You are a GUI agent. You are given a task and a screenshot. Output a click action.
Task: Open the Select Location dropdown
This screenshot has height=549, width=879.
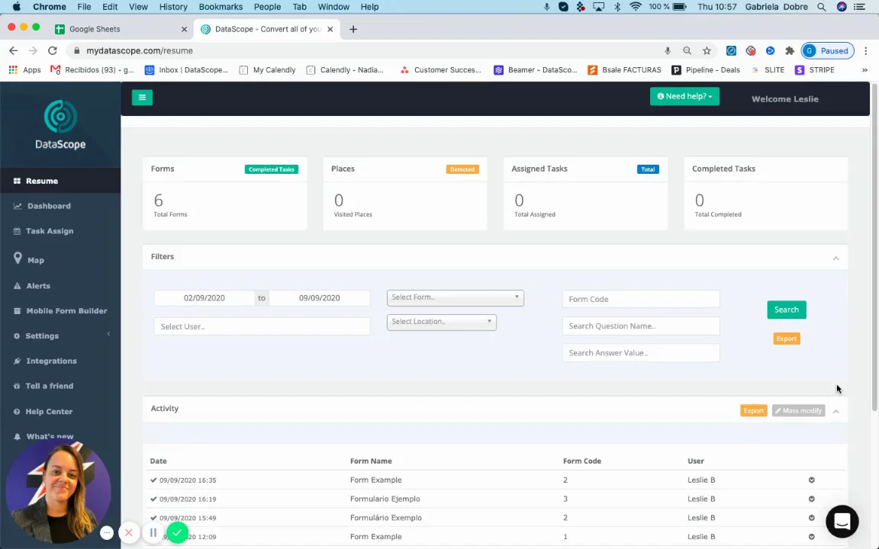pos(441,322)
